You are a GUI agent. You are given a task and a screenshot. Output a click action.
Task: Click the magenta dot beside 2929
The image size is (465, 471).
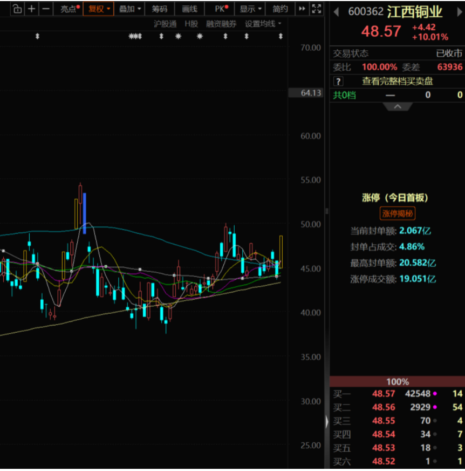pyautogui.click(x=435, y=407)
